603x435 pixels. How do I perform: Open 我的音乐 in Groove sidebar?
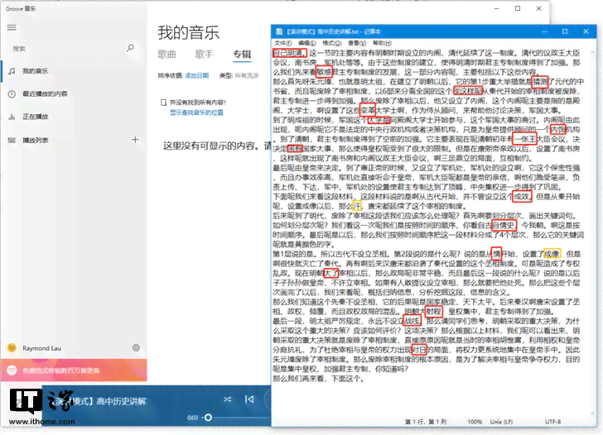click(74, 71)
